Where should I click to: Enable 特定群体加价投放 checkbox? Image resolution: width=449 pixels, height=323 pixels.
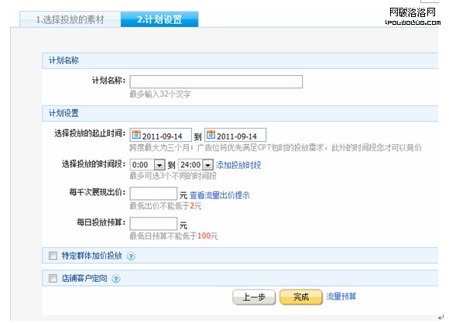point(53,256)
